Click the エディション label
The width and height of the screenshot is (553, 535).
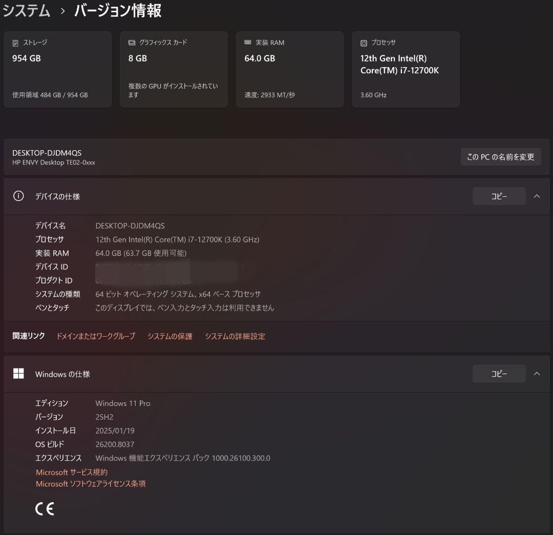tap(52, 403)
